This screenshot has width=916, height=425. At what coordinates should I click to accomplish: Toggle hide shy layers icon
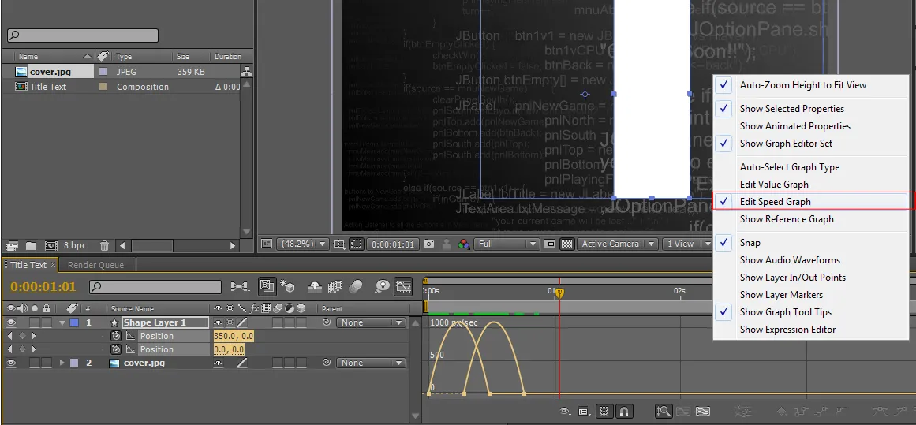coord(315,286)
